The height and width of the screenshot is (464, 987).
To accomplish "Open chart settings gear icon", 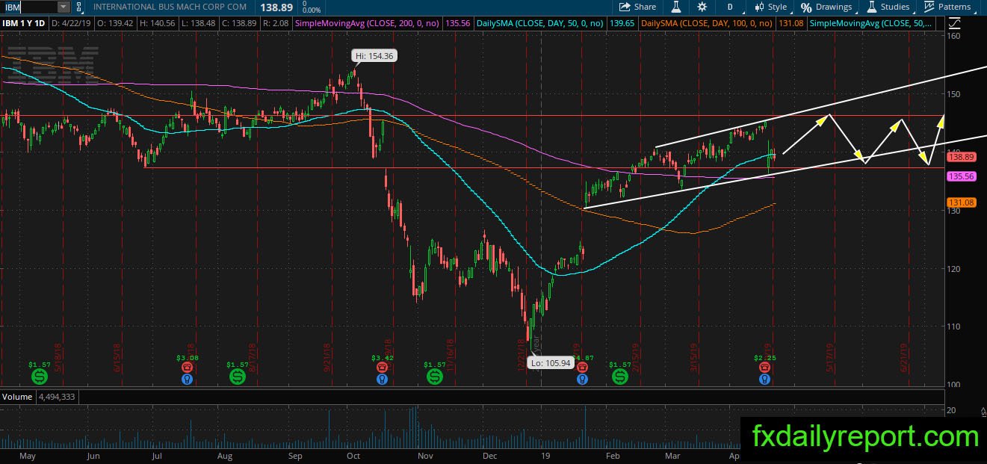I will point(702,7).
